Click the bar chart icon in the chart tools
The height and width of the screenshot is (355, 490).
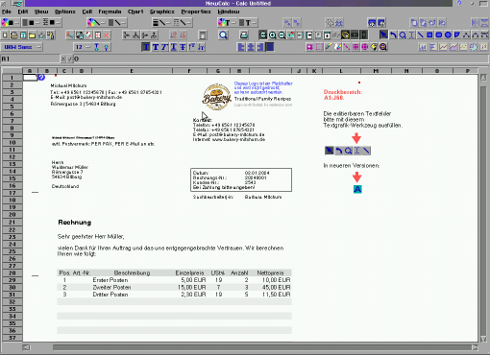click(423, 47)
